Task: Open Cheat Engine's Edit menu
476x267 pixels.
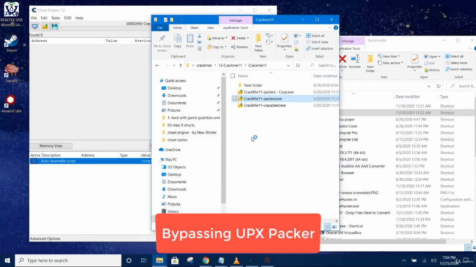Action: [44, 18]
